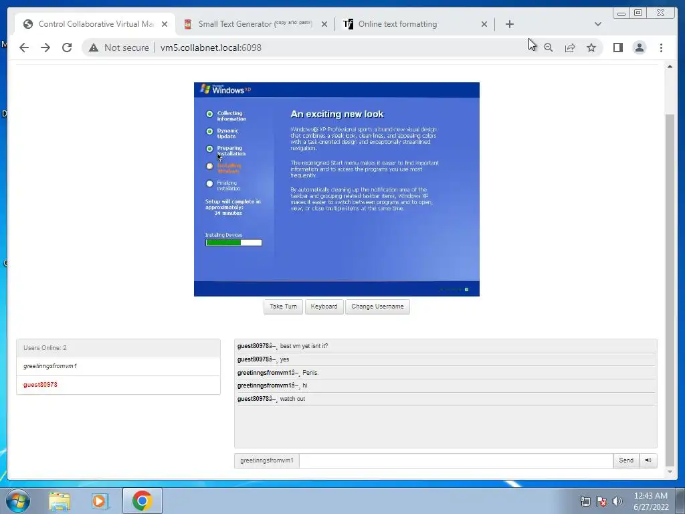Click the Windows XP setup VM screen
Image resolution: width=685 pixels, height=514 pixels.
336,189
